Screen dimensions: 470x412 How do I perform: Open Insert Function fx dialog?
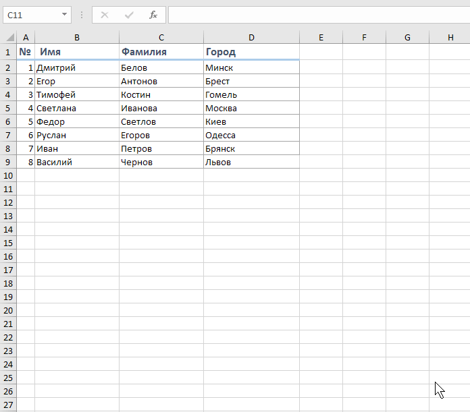tap(153, 14)
